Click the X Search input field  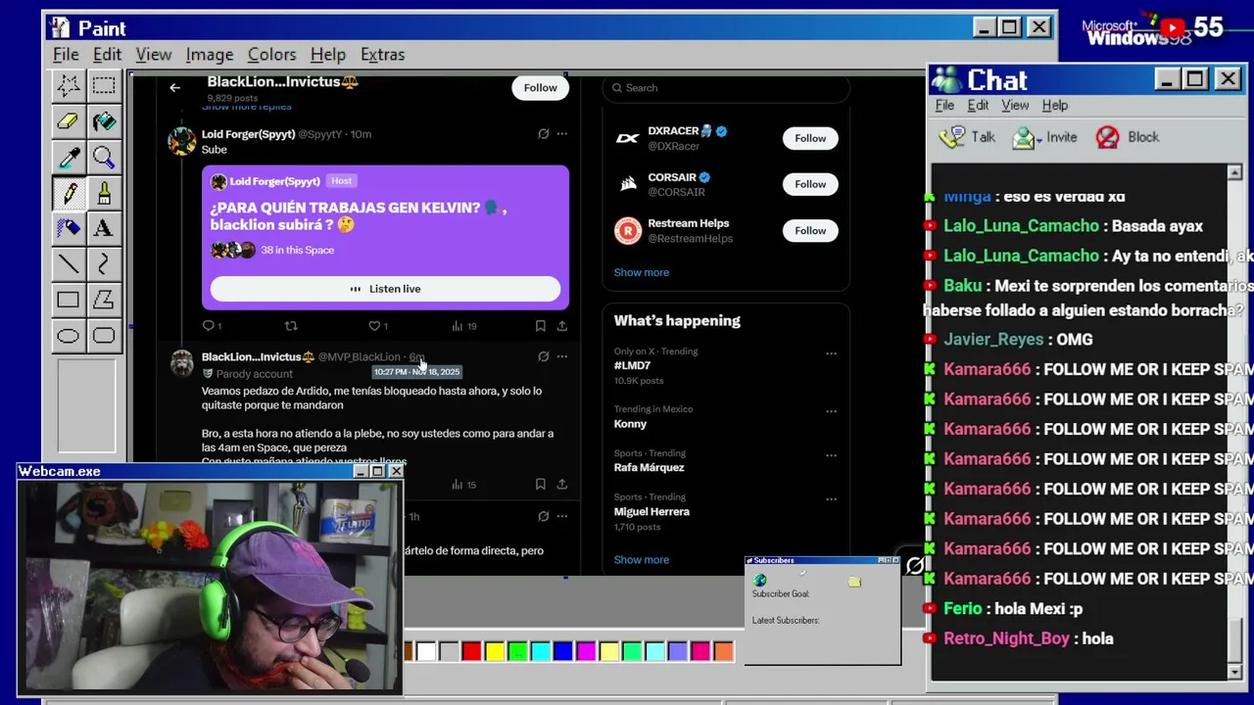click(x=725, y=88)
